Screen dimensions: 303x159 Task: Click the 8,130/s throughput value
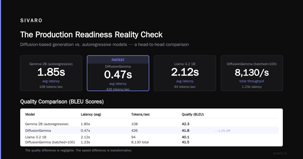click(x=252, y=73)
